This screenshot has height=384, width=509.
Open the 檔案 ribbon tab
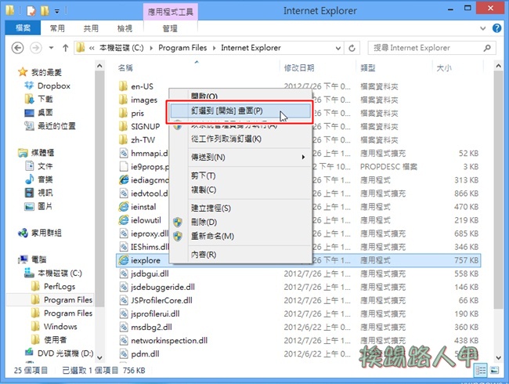(23, 28)
